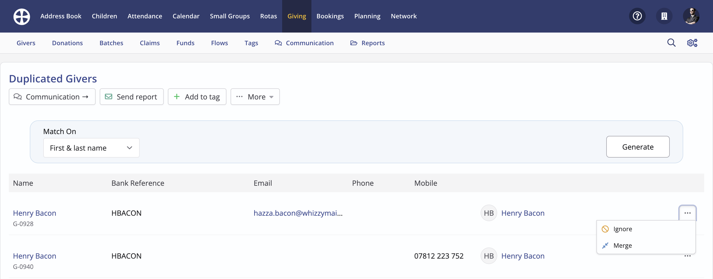Viewport: 713px width, 279px height.
Task: Switch to the Batches section
Action: [x=111, y=43]
